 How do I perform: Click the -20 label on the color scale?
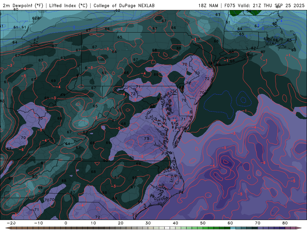pos(11,223)
